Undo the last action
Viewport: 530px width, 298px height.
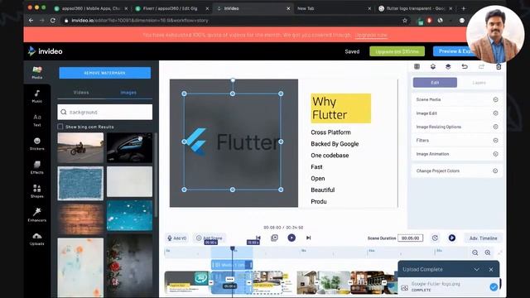pos(465,66)
